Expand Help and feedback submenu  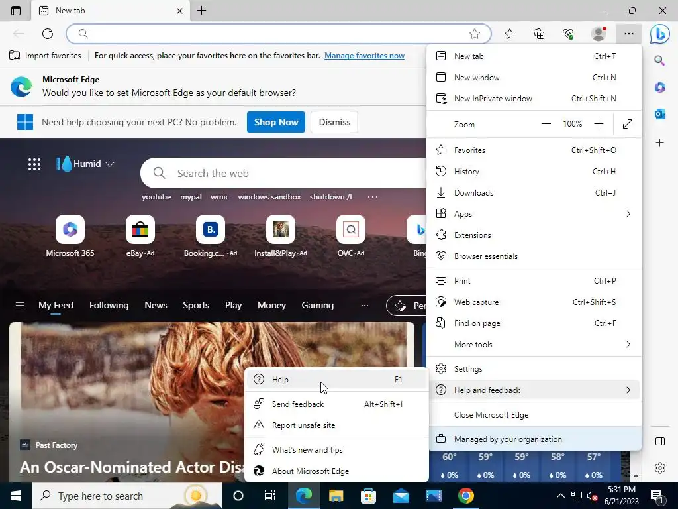click(x=534, y=390)
